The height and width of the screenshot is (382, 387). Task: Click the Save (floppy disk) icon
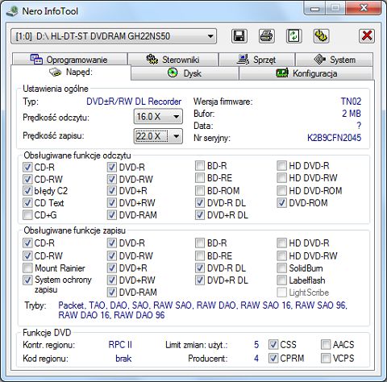[239, 36]
